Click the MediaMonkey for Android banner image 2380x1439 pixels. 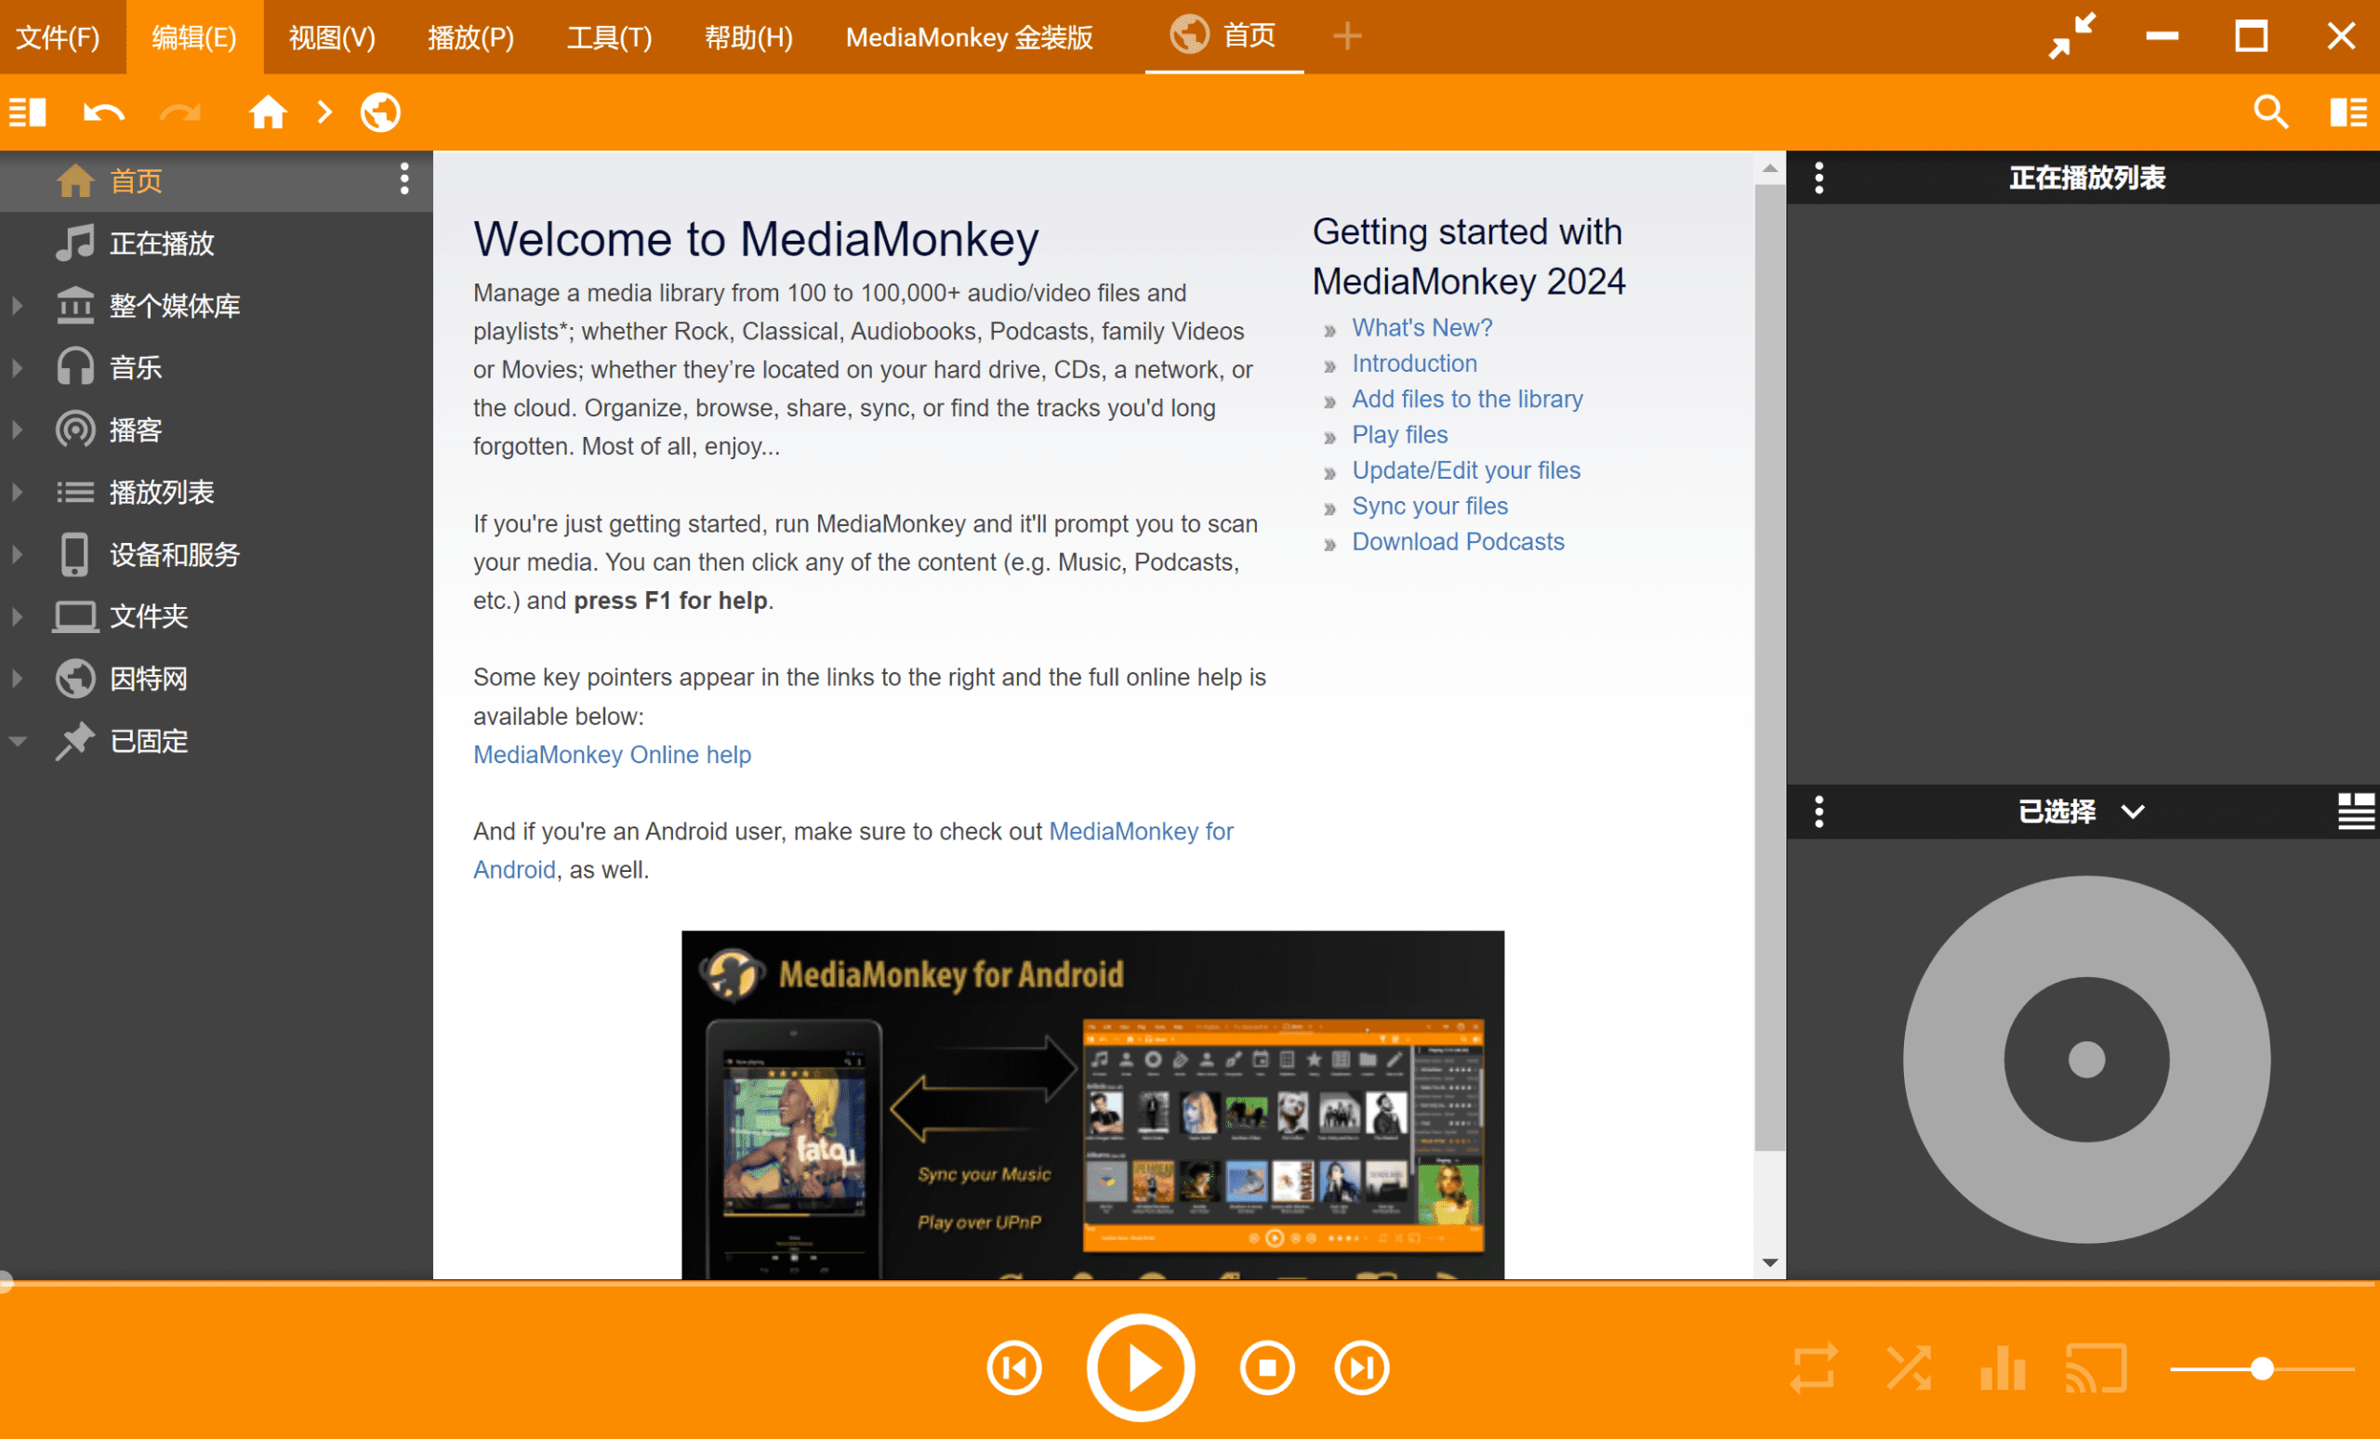[x=1092, y=1105]
